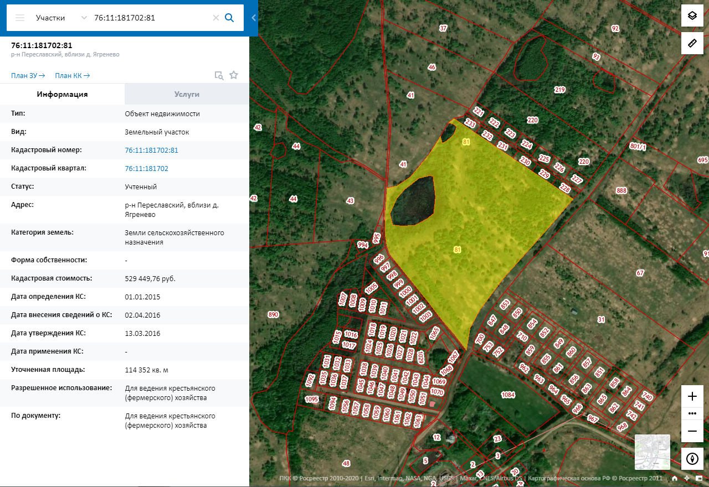This screenshot has height=487, width=709.
Task: Switch basemap via the thumbnail preview
Action: coord(652,452)
